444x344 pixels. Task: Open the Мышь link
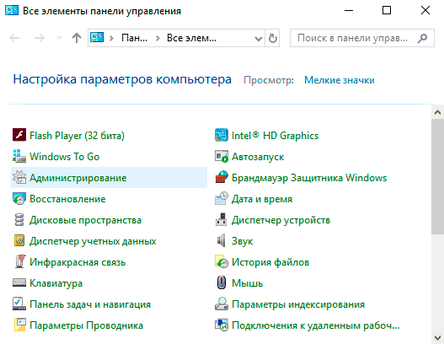[x=248, y=283]
